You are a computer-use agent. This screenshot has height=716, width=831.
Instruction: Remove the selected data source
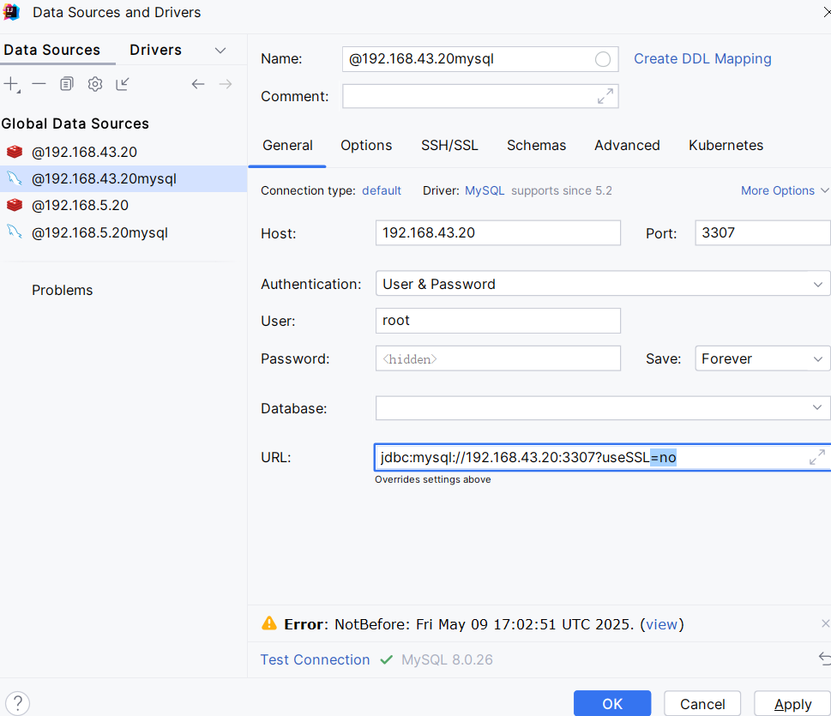39,83
